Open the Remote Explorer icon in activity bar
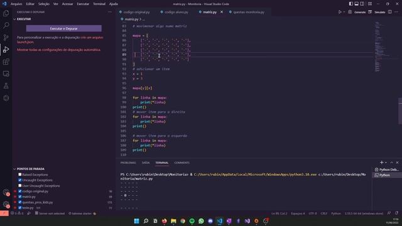402x226 pixels. [6, 74]
